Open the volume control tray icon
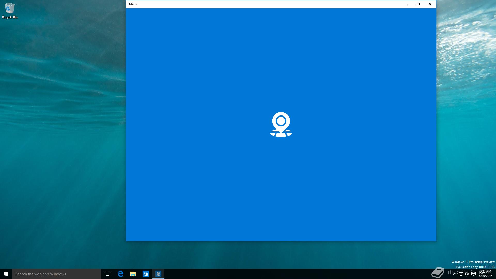Viewport: 496px width, 279px height. [467, 274]
